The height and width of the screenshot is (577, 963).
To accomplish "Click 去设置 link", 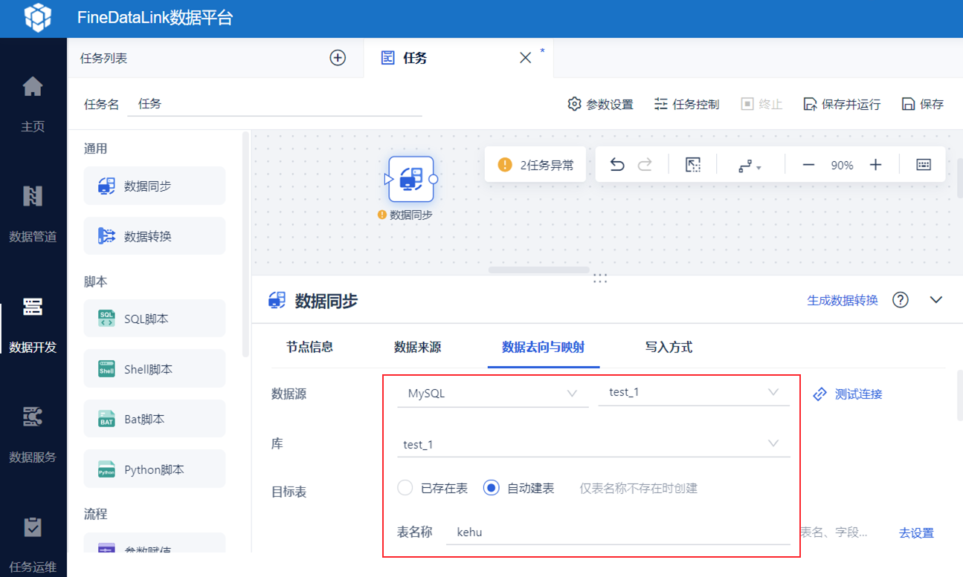I will click(x=916, y=532).
